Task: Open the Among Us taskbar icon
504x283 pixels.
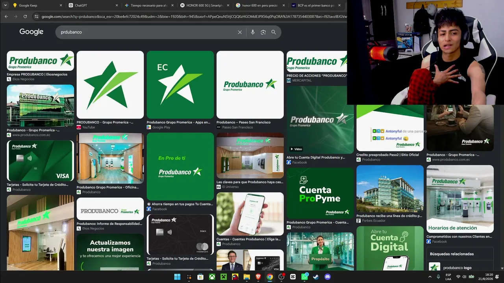Action: tap(235, 277)
